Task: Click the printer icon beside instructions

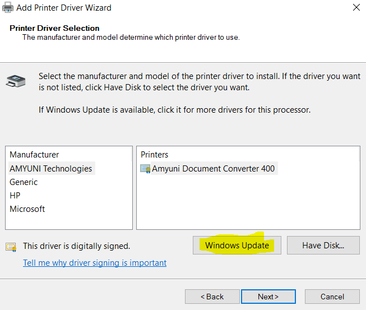Action: (15, 81)
